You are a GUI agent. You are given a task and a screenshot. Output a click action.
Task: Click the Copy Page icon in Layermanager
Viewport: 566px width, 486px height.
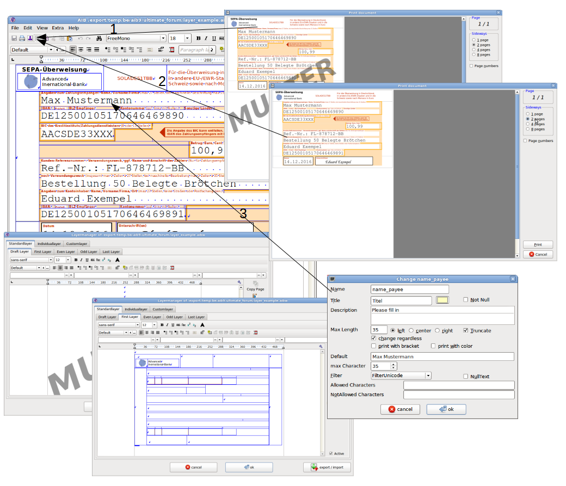255,282
